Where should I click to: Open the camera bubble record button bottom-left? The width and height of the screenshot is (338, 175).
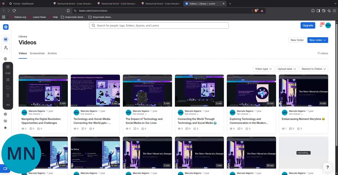(x=5, y=169)
